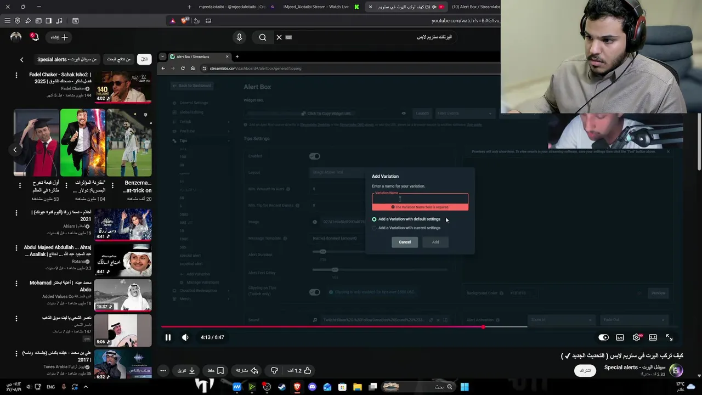702x395 pixels.
Task: Show previous shorts with left arrow
Action: click(x=15, y=149)
